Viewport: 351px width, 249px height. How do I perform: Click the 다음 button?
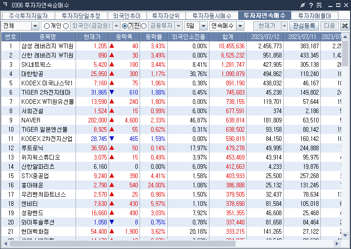330,26
